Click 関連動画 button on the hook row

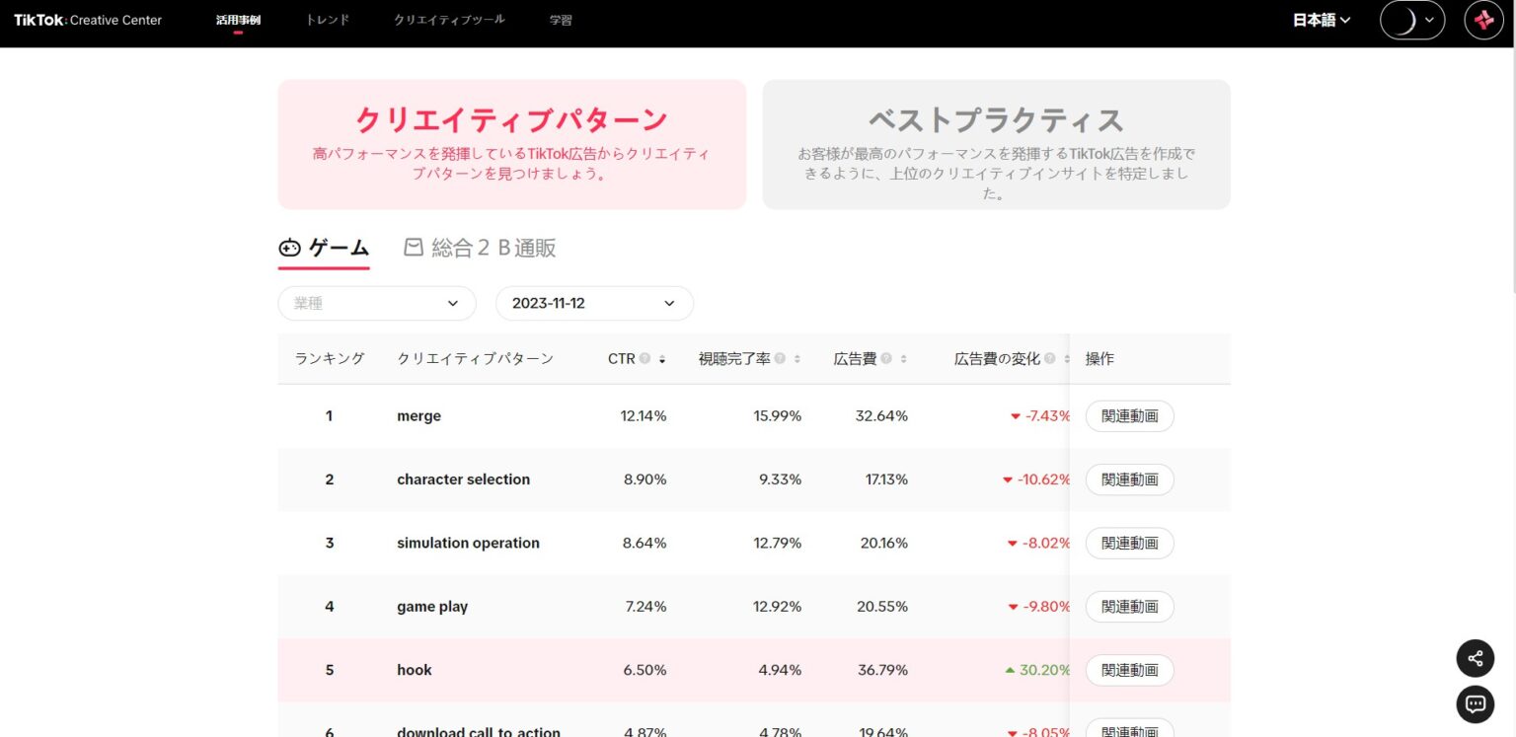point(1129,669)
